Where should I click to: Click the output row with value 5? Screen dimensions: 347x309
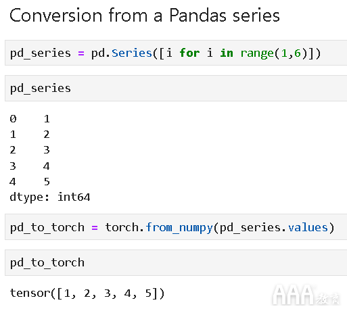pyautogui.click(x=30, y=182)
